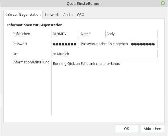The width and height of the screenshot is (168, 136).
Task: Switch to the Network tab
Action: [x=52, y=15]
